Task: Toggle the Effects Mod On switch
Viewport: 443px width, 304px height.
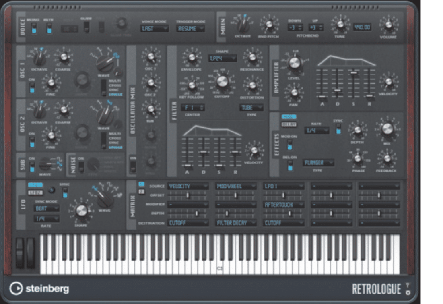Action: click(289, 144)
